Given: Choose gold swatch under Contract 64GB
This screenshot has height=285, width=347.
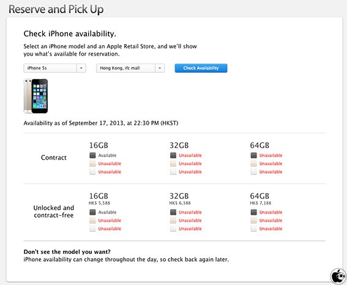Looking at the screenshot, I should 253,164.
